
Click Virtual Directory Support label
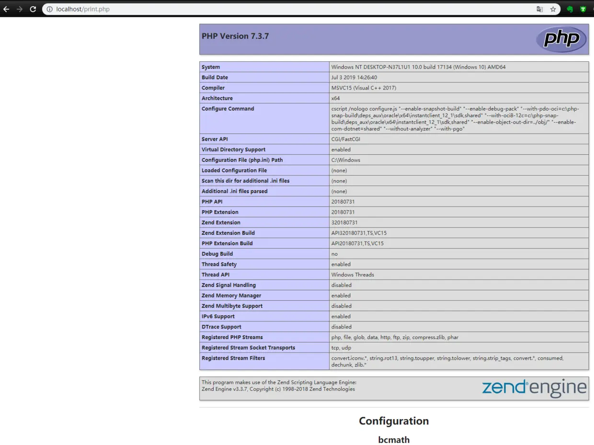pyautogui.click(x=234, y=149)
